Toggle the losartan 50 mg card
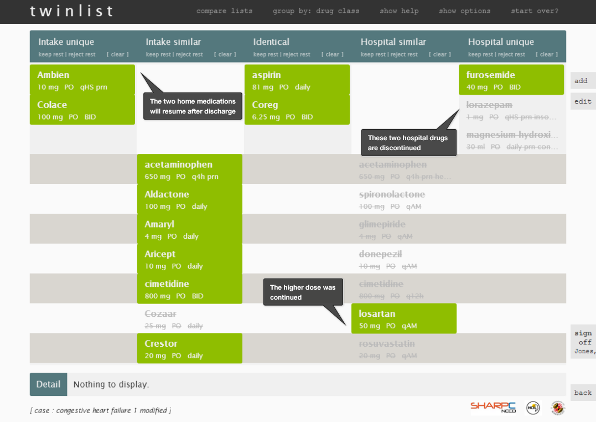 403,319
